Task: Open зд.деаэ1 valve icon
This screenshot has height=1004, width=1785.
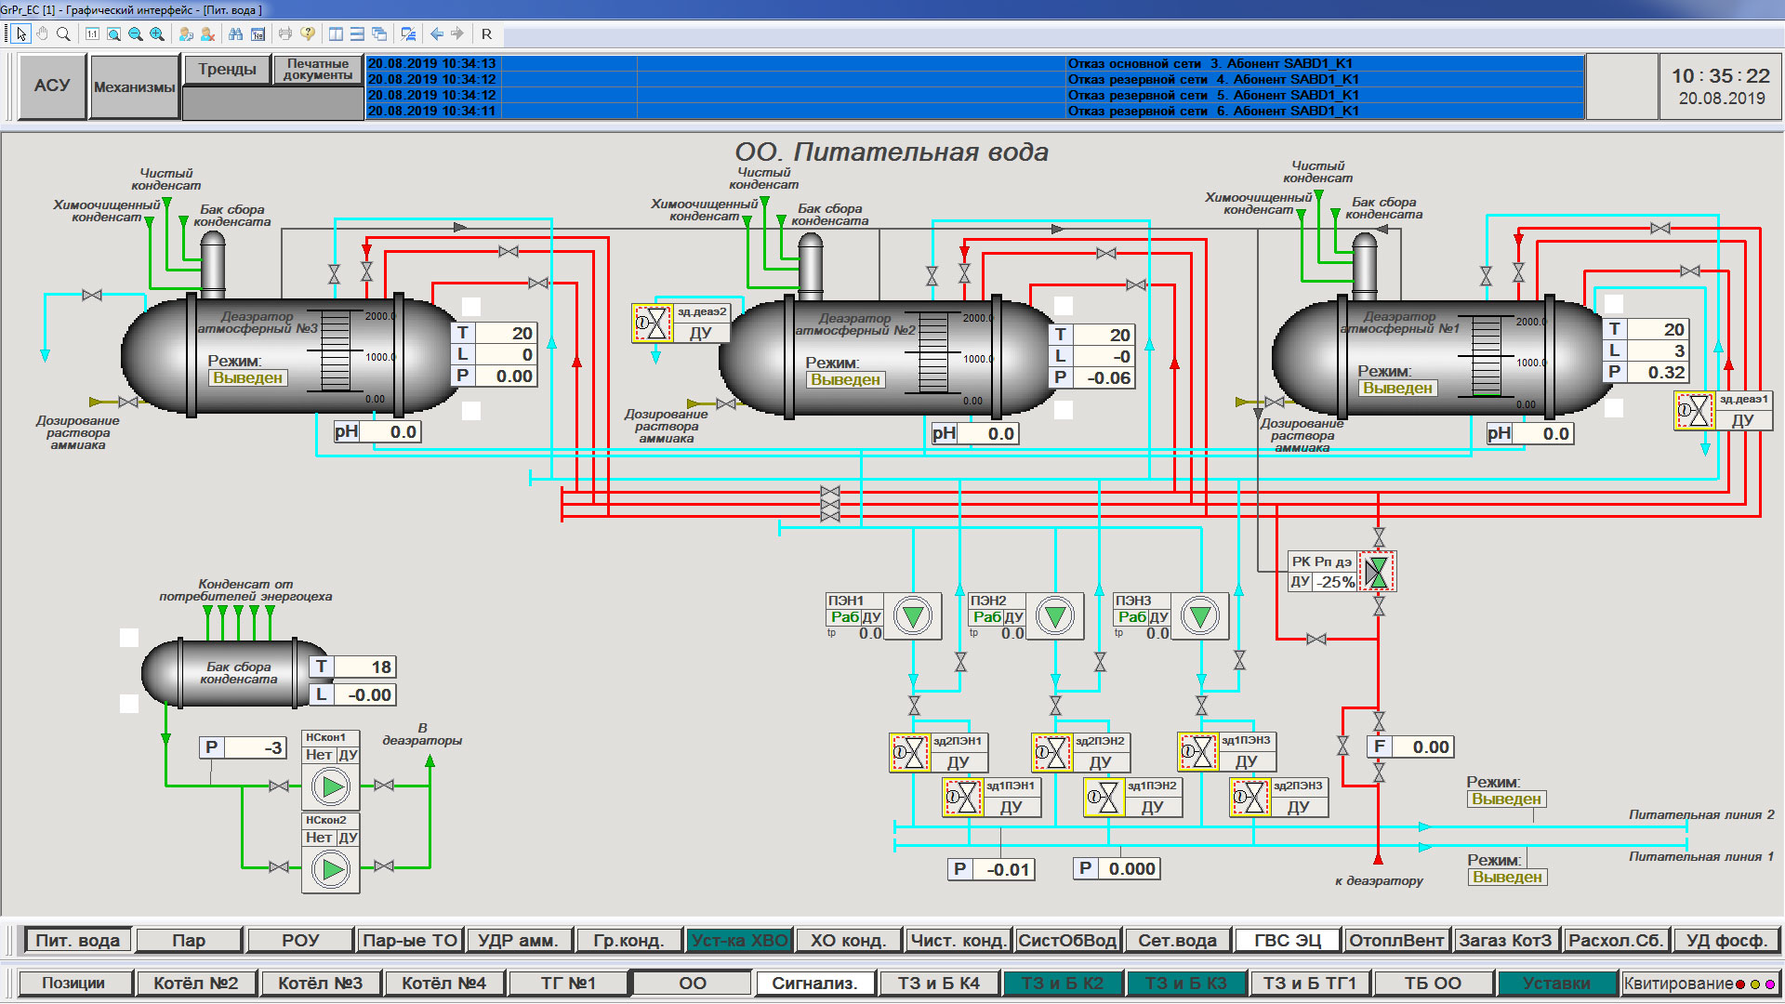Action: (1695, 411)
